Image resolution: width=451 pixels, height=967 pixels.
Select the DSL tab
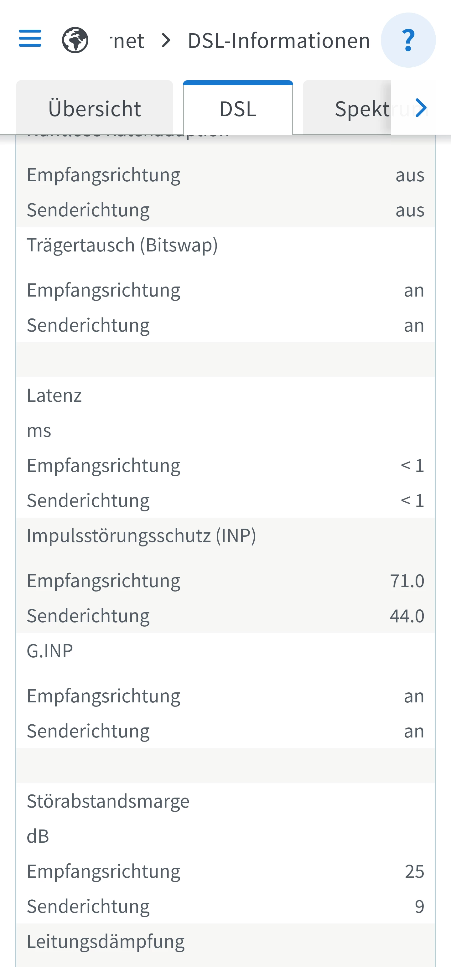pyautogui.click(x=238, y=108)
